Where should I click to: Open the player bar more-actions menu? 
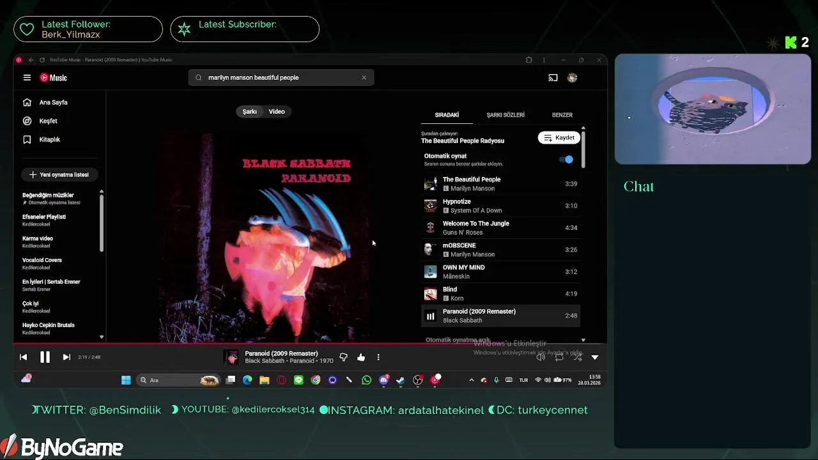tap(378, 357)
